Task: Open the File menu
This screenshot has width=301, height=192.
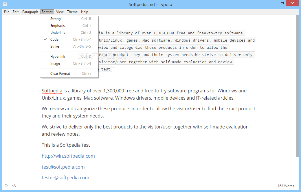Action: (7, 12)
